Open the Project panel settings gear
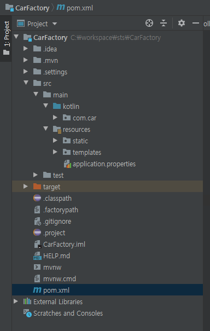This screenshot has height=331, width=210. tap(182, 23)
